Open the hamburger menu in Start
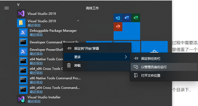This screenshot has width=198, height=106. 7,8
